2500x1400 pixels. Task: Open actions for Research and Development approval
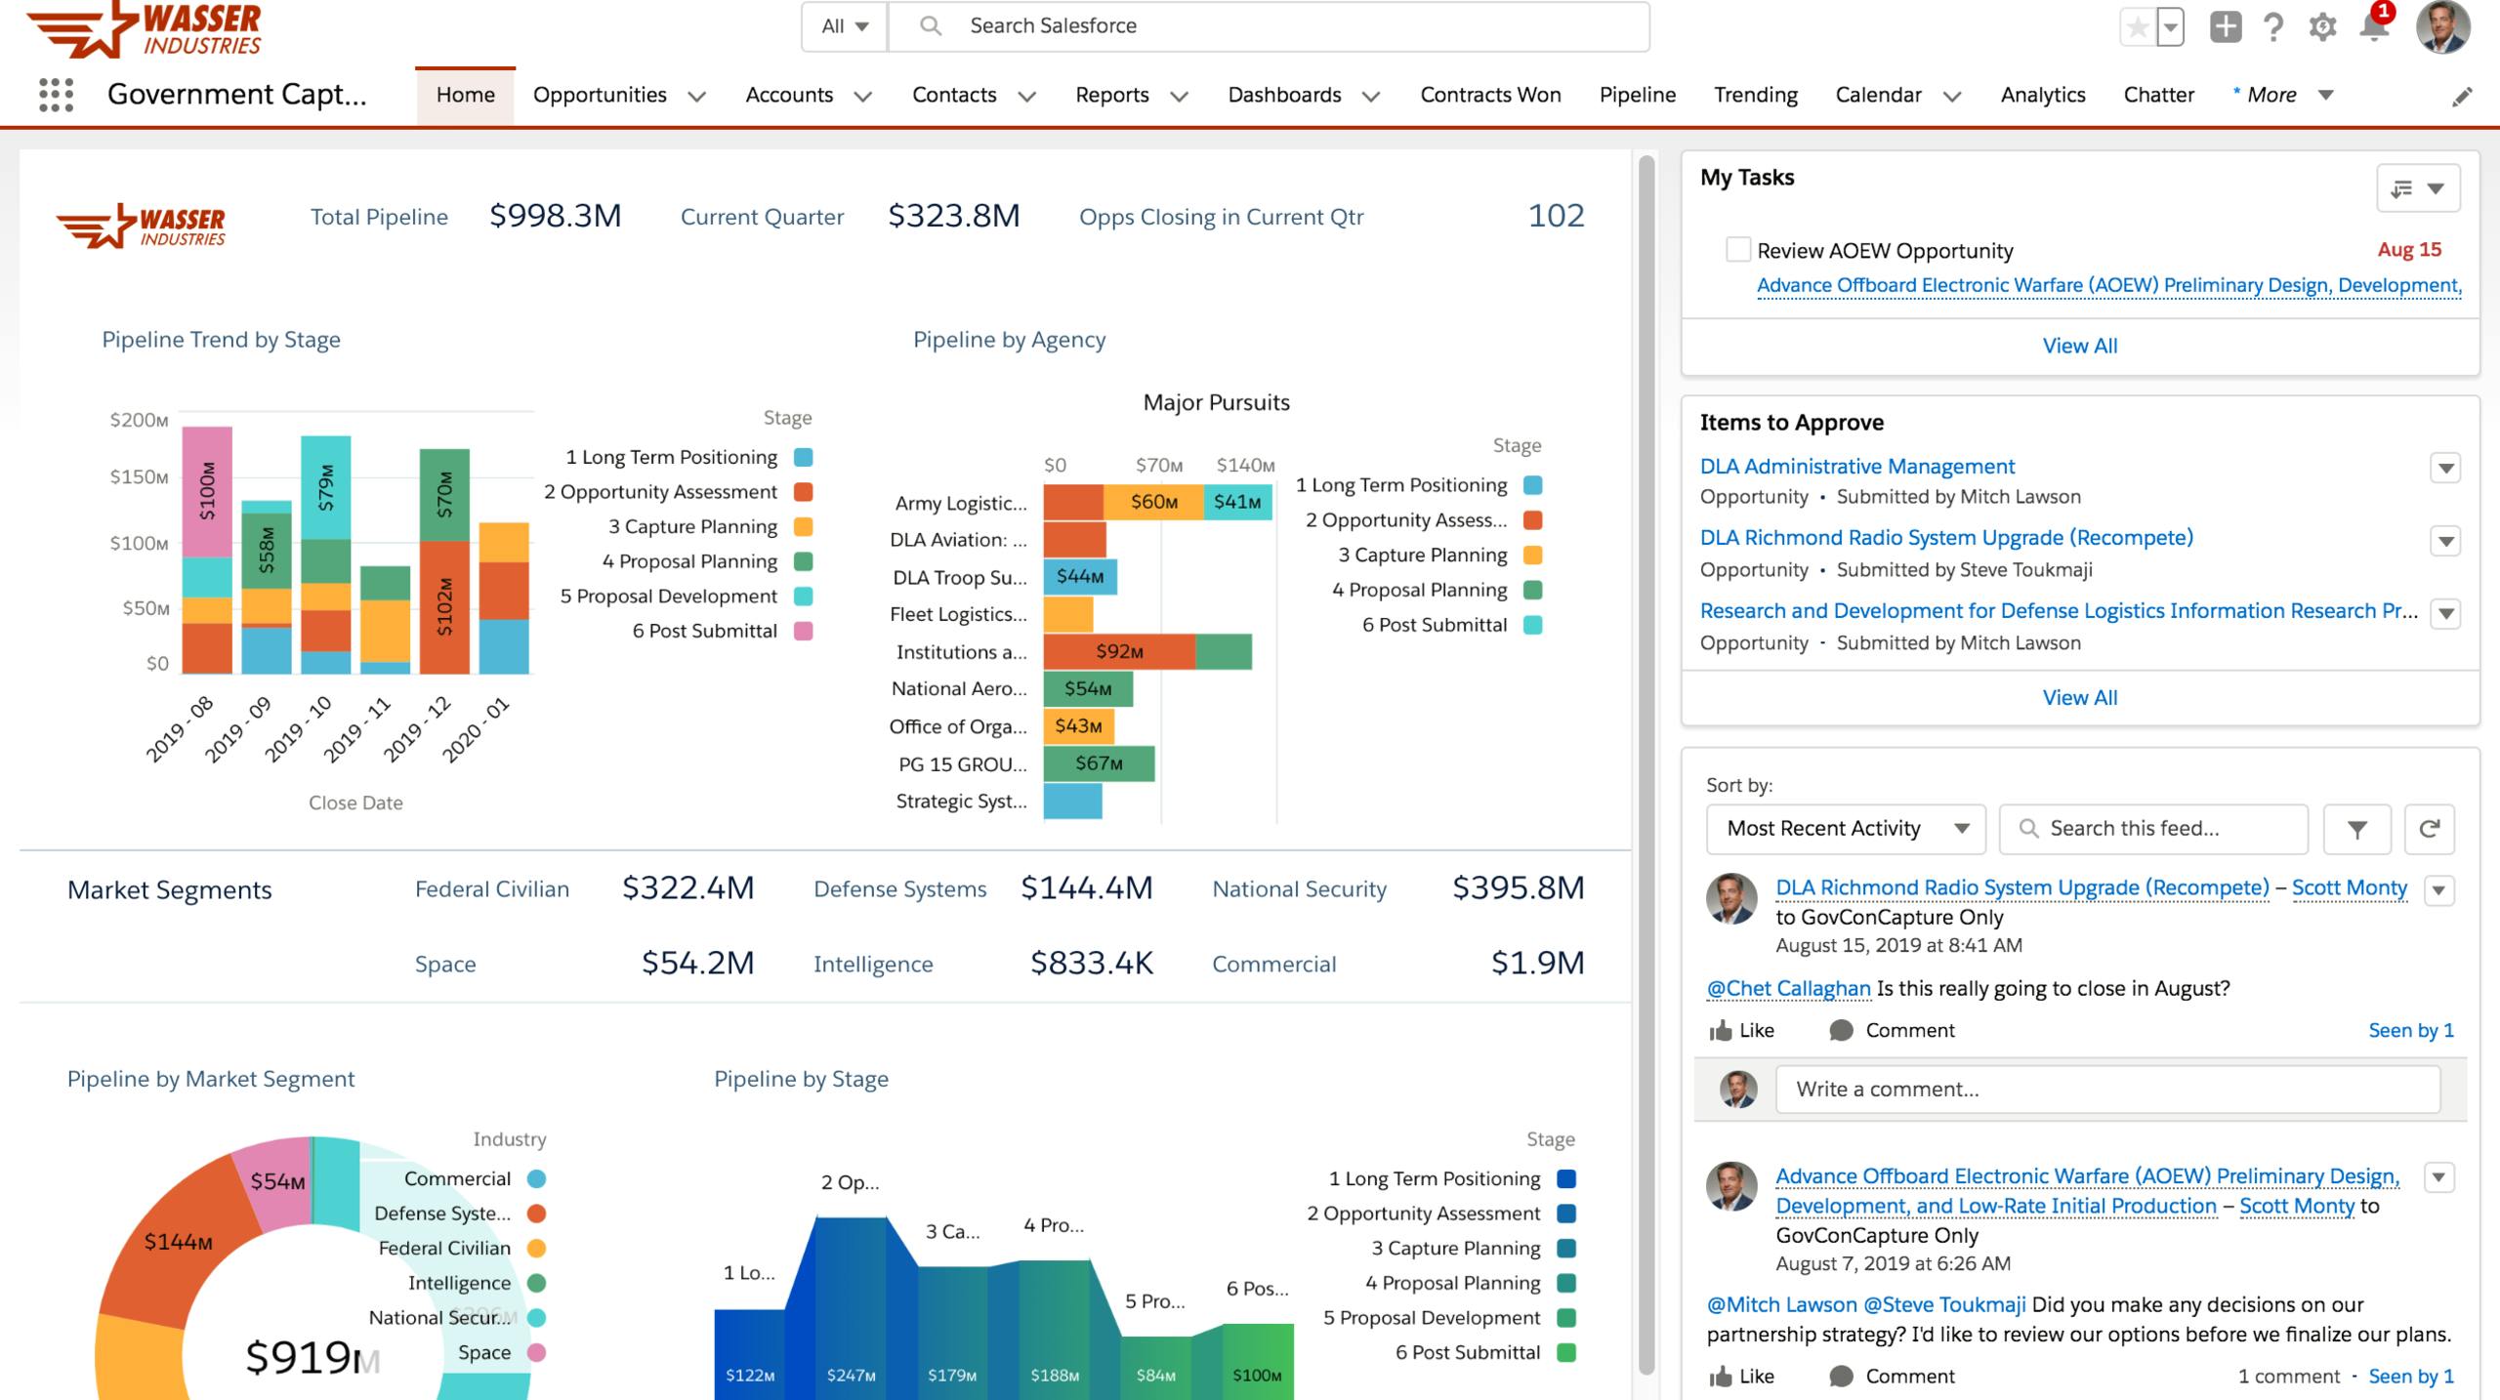click(x=2445, y=614)
